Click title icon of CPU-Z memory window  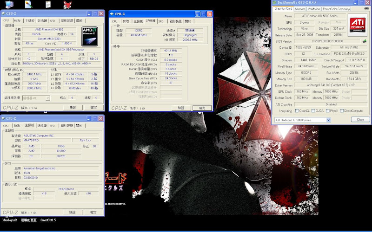click(x=112, y=14)
